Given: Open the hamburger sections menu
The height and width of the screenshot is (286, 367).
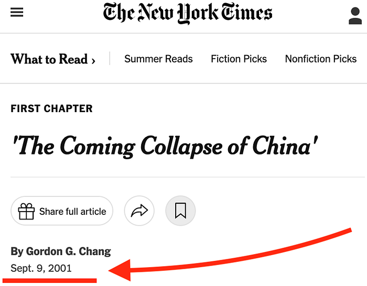Looking at the screenshot, I should [x=17, y=12].
